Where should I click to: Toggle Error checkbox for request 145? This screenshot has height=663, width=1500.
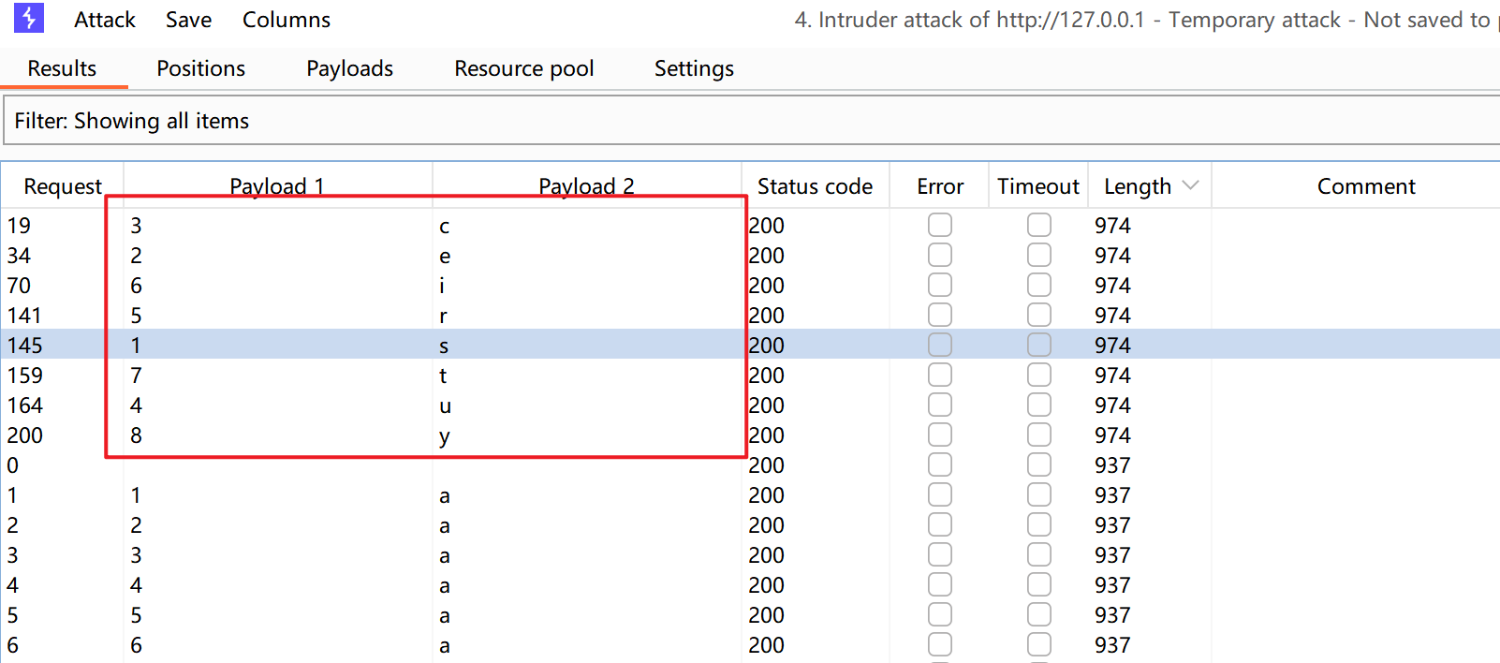click(x=940, y=345)
